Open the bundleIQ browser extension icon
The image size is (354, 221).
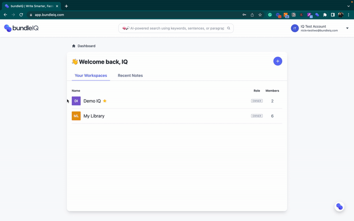[317, 15]
